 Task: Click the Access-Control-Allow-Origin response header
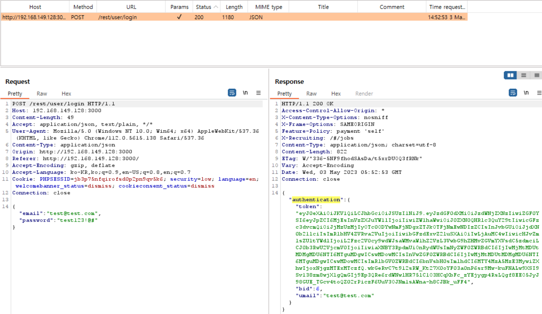tap(333, 110)
